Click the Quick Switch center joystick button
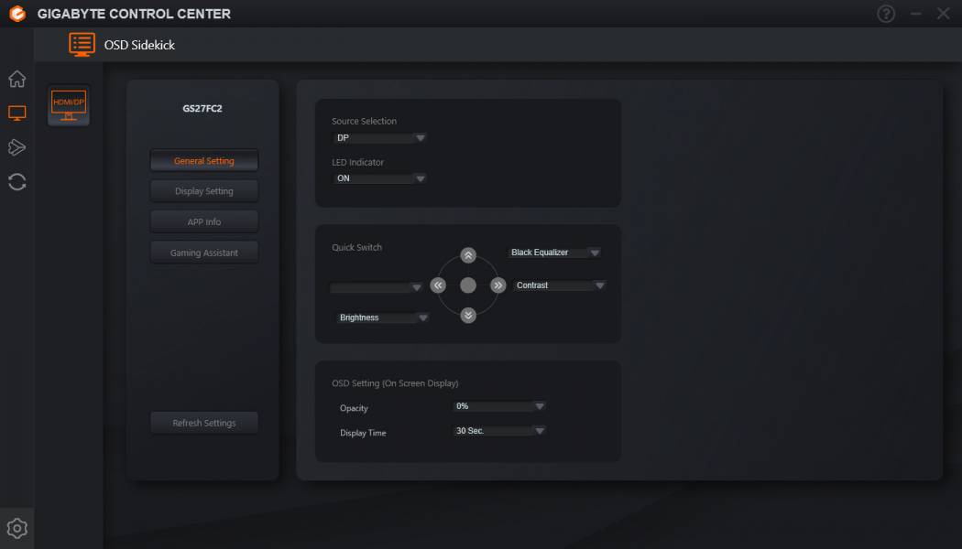 point(468,285)
